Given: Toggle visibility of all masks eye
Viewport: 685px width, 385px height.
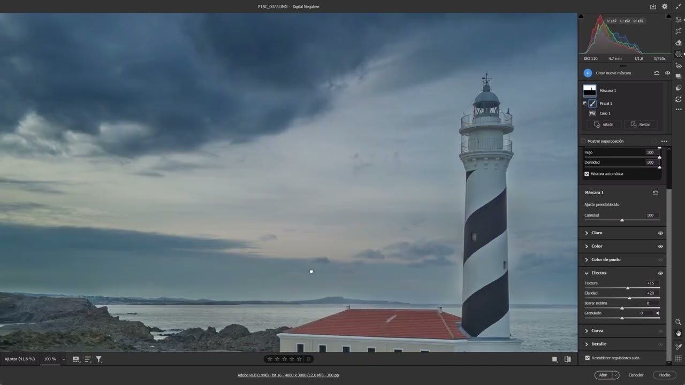Looking at the screenshot, I should 667,73.
